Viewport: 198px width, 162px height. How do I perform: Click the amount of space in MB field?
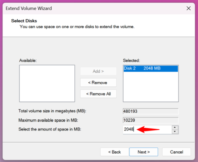[147, 130]
